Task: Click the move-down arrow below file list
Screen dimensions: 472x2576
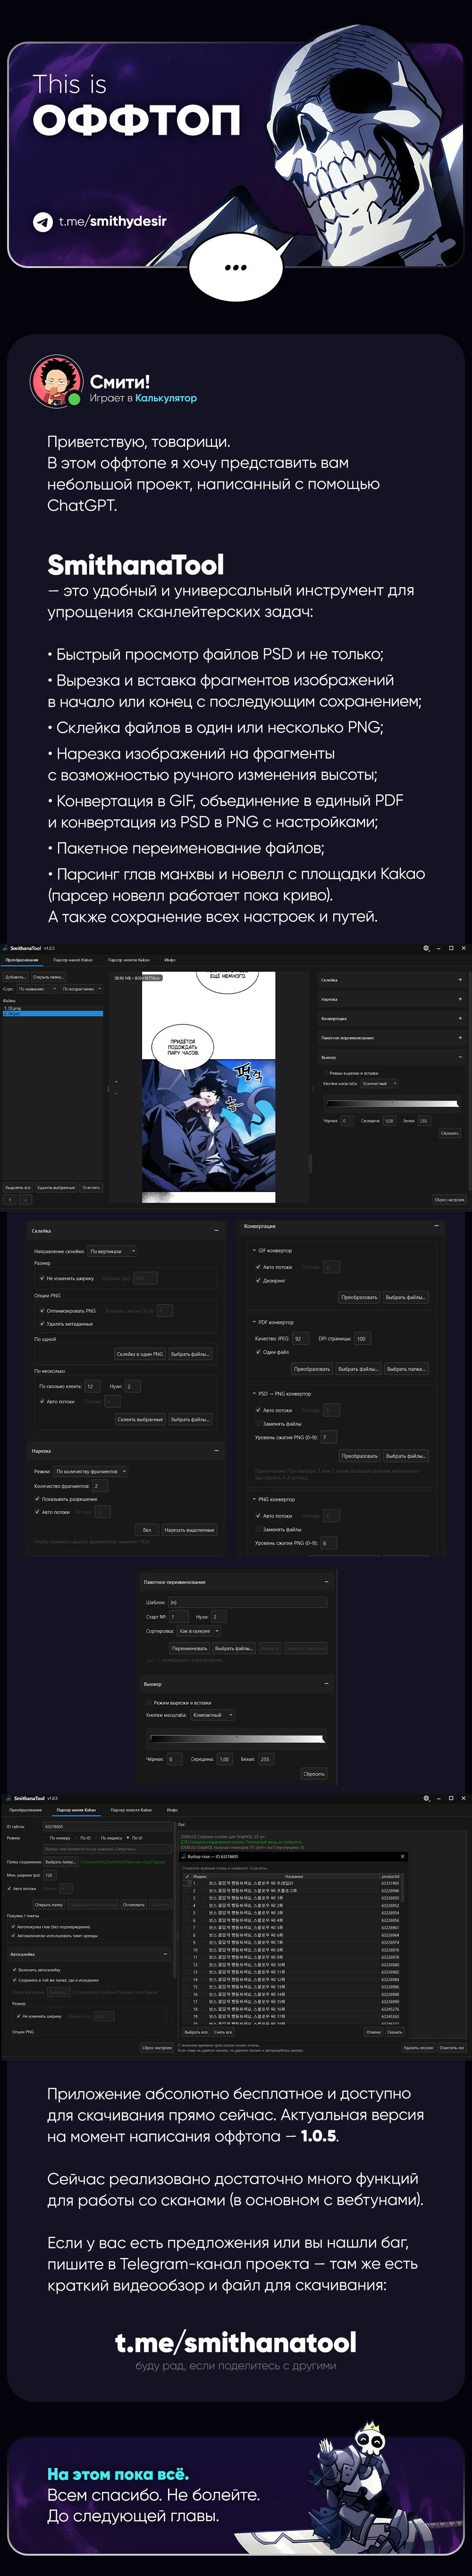Action: coord(25,1199)
